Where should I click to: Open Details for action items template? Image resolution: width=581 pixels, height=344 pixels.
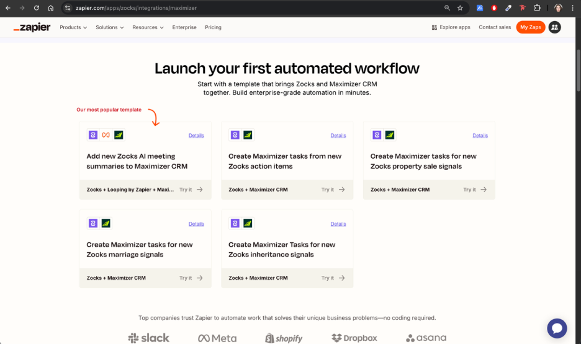click(x=338, y=135)
